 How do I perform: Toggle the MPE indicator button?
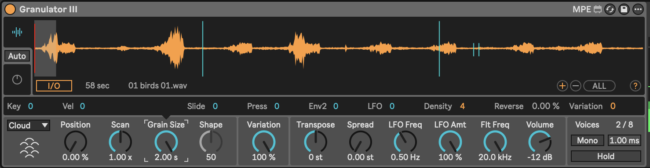(x=582, y=9)
